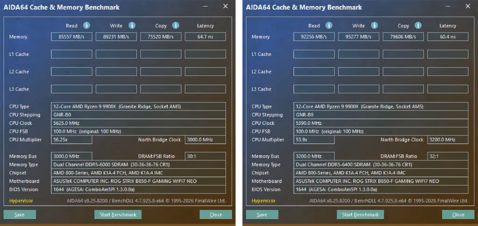Click Memory Bus 3000.0 MHz value
Viewport: 478px width, 226px height.
[x=71, y=157]
